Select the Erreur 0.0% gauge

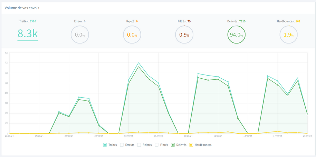[80, 35]
